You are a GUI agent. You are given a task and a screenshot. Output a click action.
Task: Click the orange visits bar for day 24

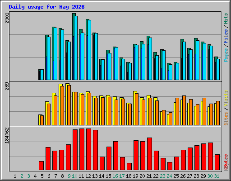(171, 119)
